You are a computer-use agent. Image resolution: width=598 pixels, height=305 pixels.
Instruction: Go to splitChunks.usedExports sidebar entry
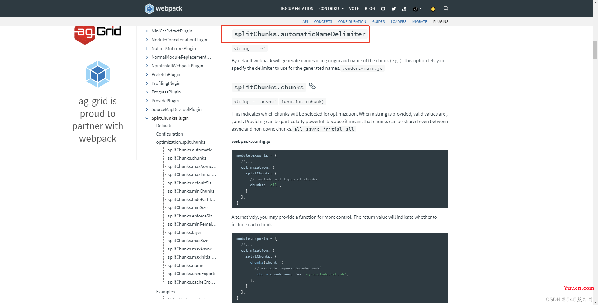point(192,274)
